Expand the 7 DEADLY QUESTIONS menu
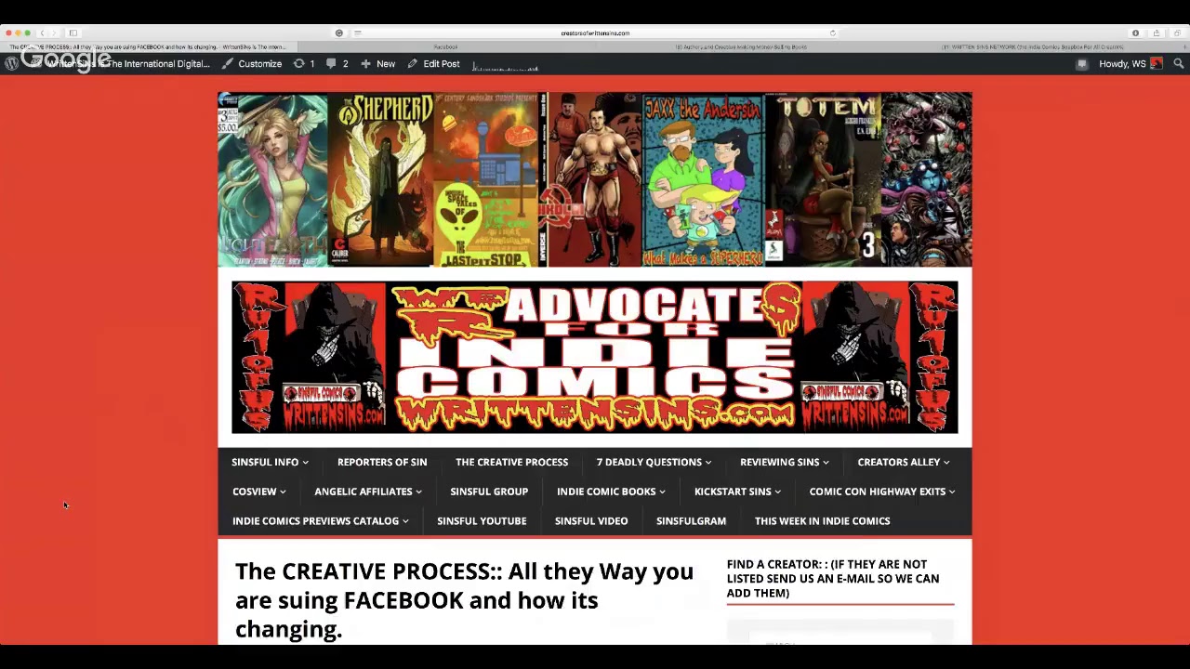 (x=654, y=462)
